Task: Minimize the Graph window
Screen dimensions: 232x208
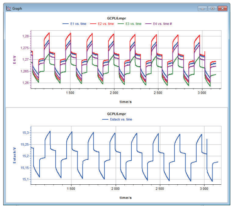Action: coord(203,8)
